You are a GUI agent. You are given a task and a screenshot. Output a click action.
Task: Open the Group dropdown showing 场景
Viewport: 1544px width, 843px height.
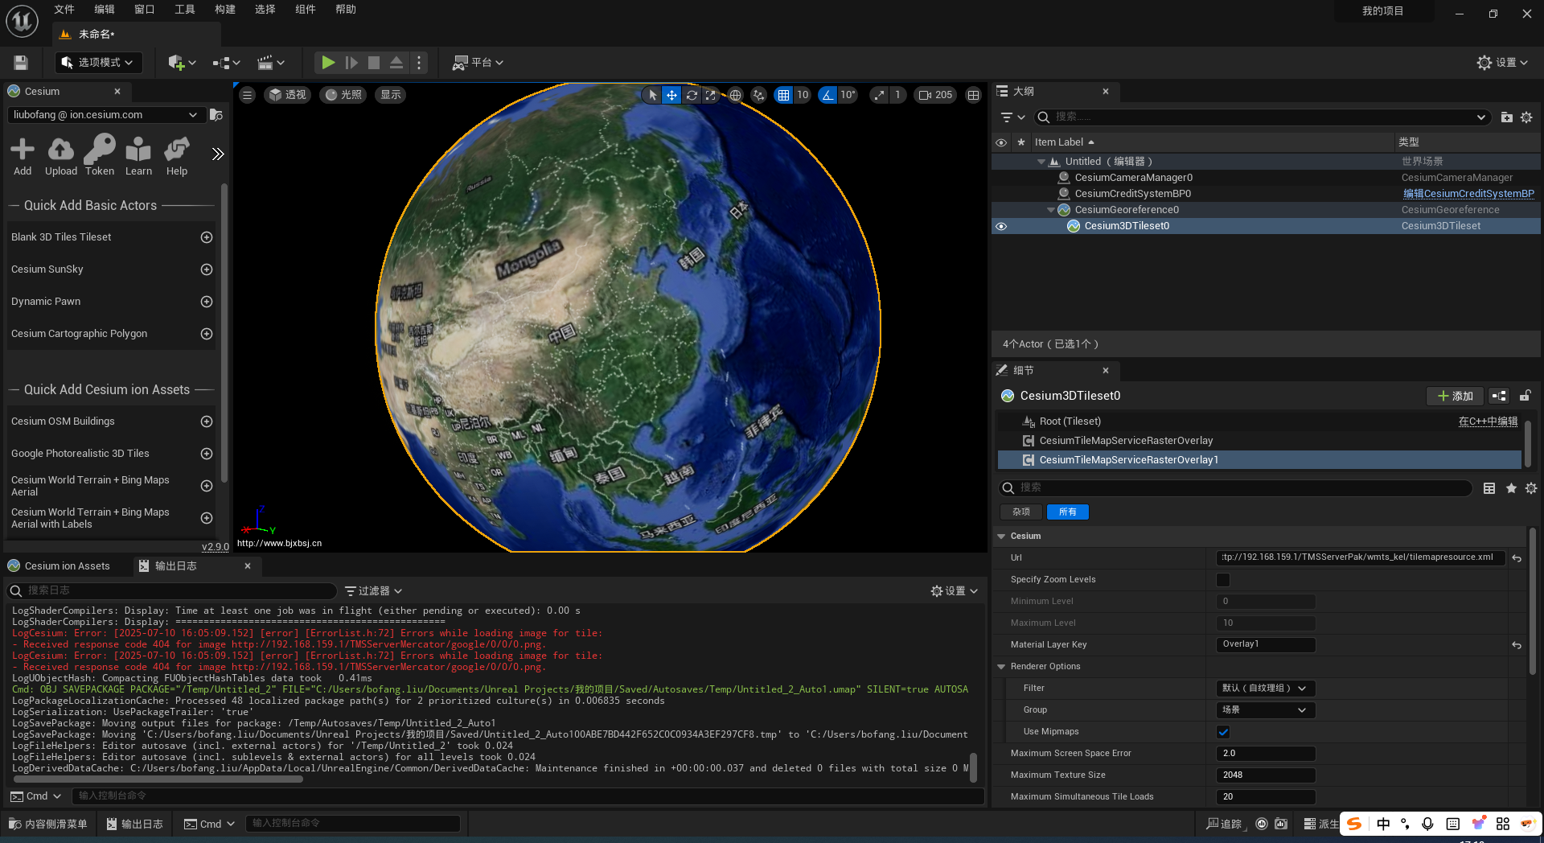1265,709
